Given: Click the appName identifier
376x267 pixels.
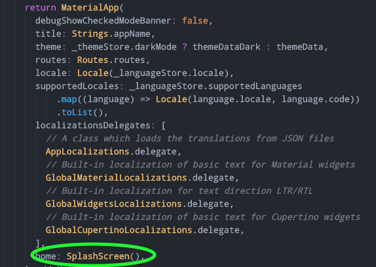Looking at the screenshot, I should 132,34.
